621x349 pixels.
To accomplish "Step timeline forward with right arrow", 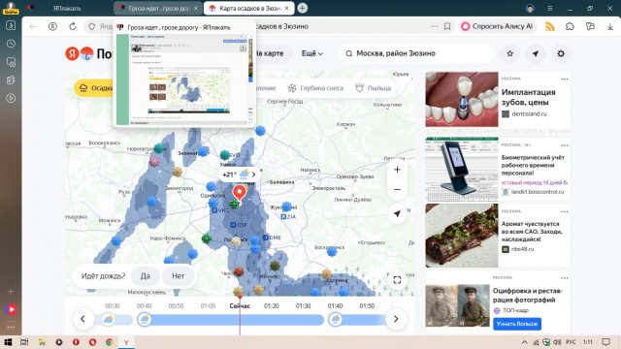I will pyautogui.click(x=395, y=319).
